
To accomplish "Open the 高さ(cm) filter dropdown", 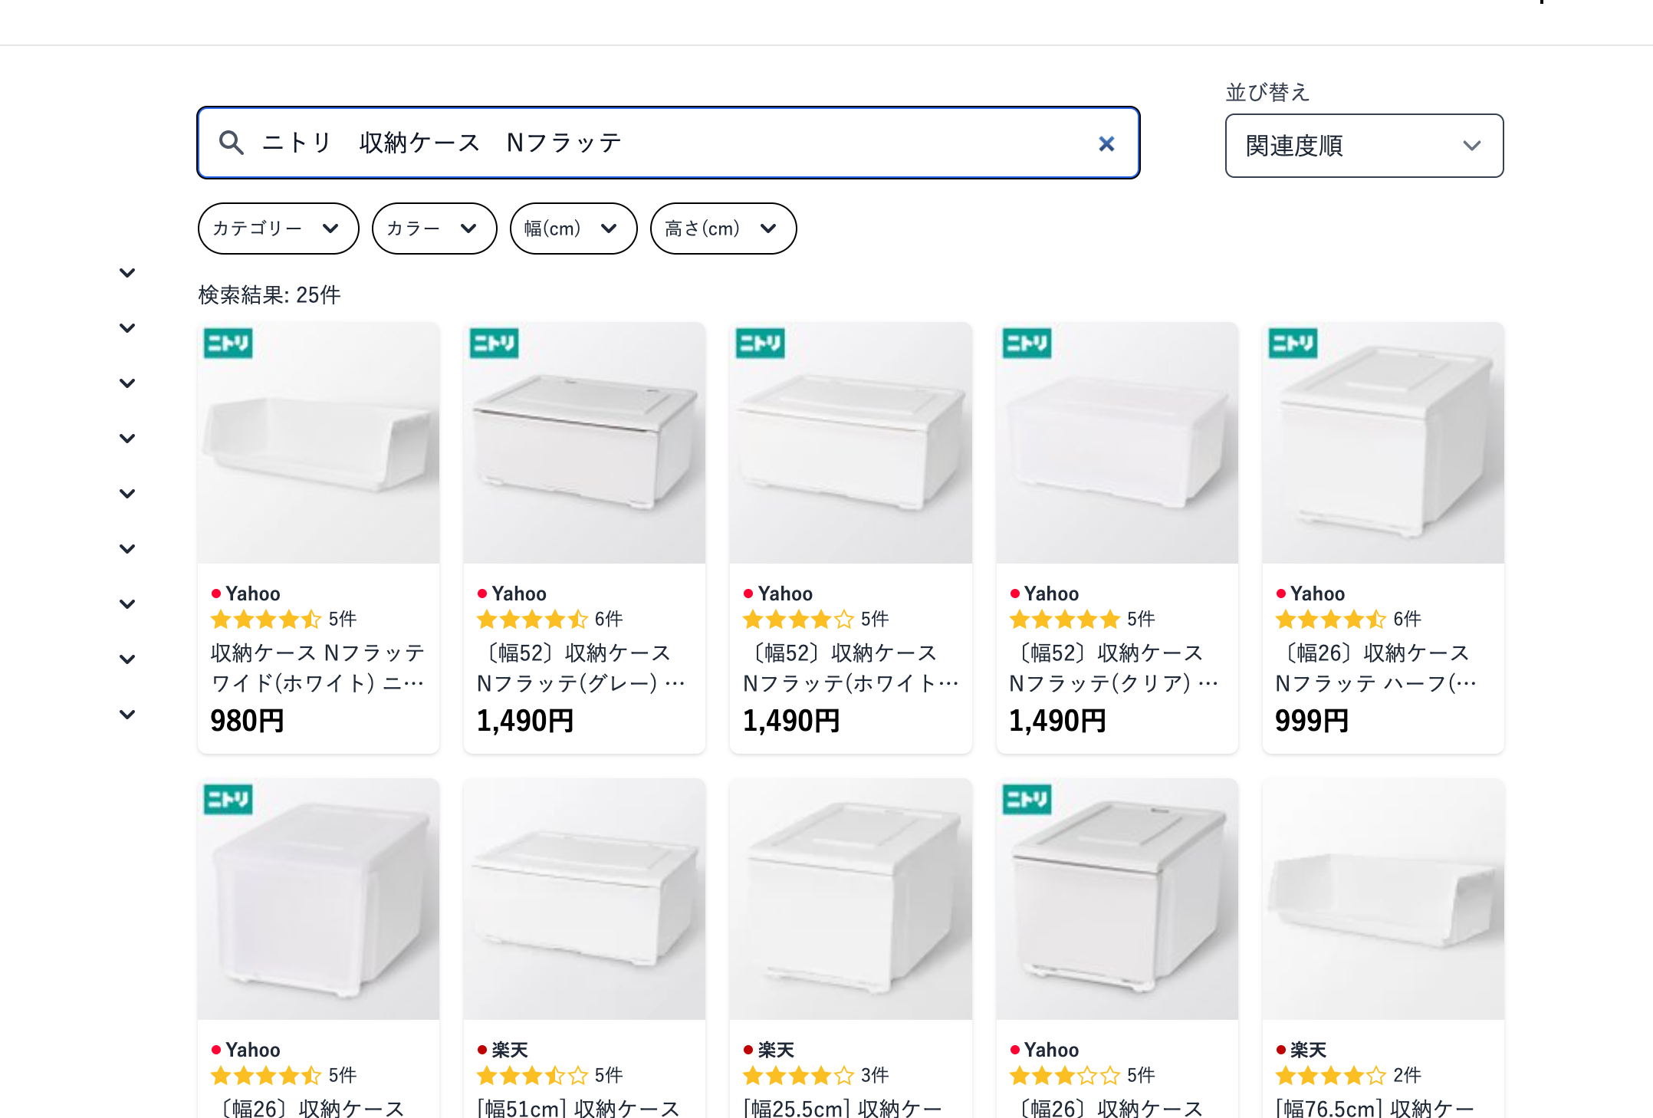I will pos(722,229).
